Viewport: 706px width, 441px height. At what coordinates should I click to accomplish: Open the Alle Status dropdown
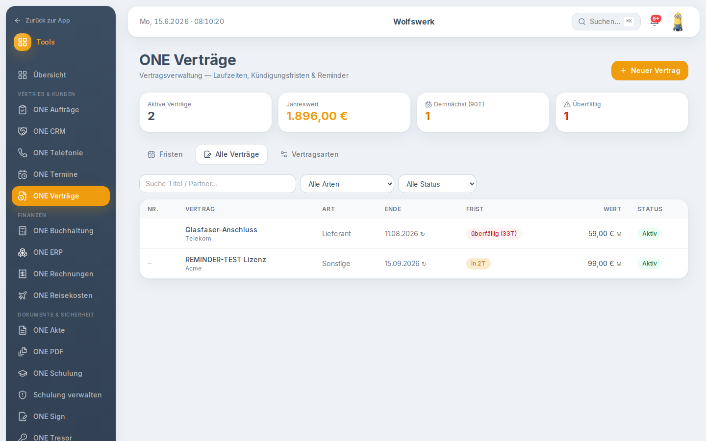pos(437,184)
